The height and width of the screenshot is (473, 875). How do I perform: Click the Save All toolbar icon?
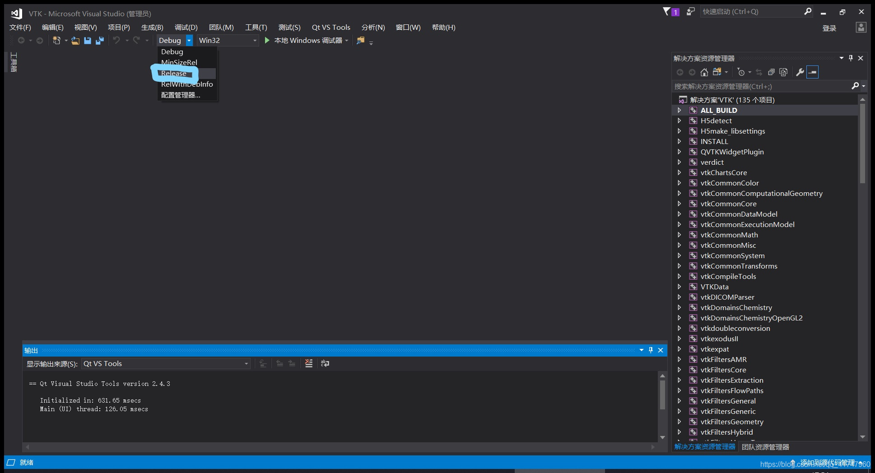[99, 40]
